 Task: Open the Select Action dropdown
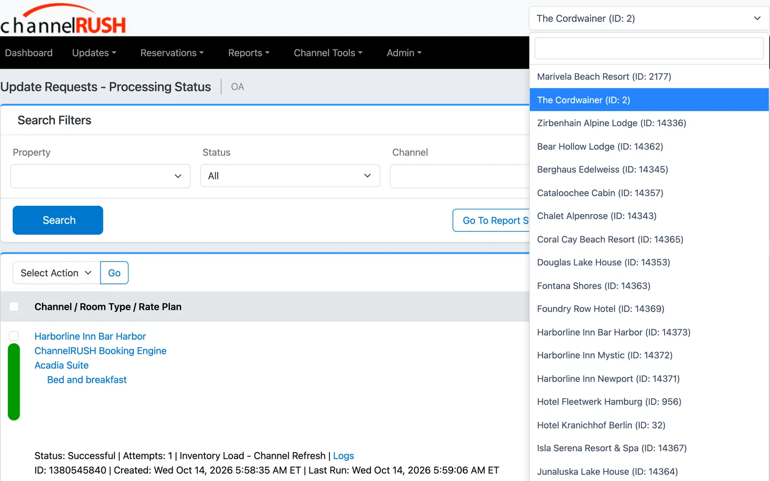point(56,273)
